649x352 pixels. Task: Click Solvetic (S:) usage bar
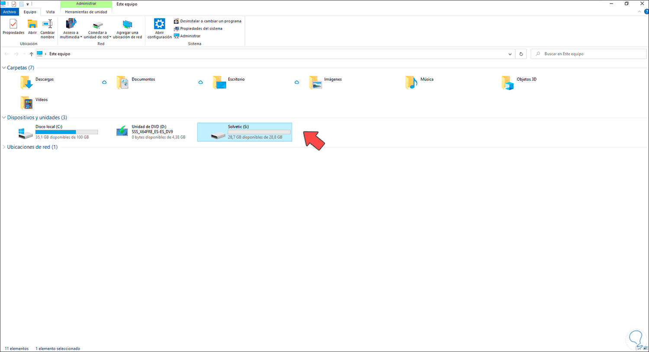[x=259, y=132]
